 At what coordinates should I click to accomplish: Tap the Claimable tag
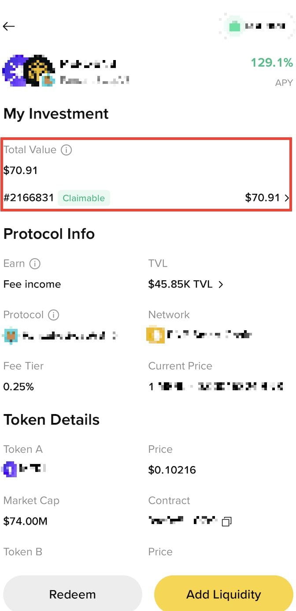(84, 198)
